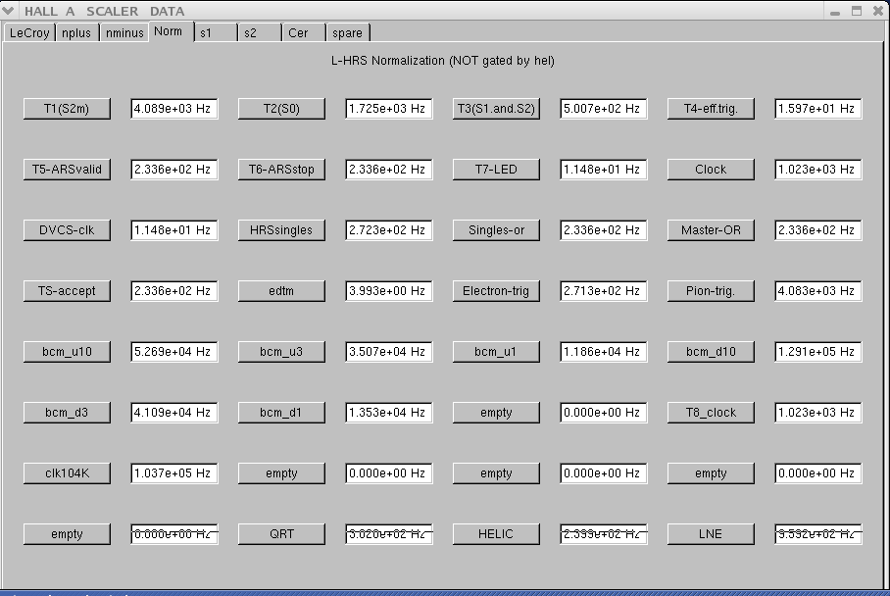Click the bcm_u10 value 5.269e+04 Hz

pyautogui.click(x=174, y=351)
